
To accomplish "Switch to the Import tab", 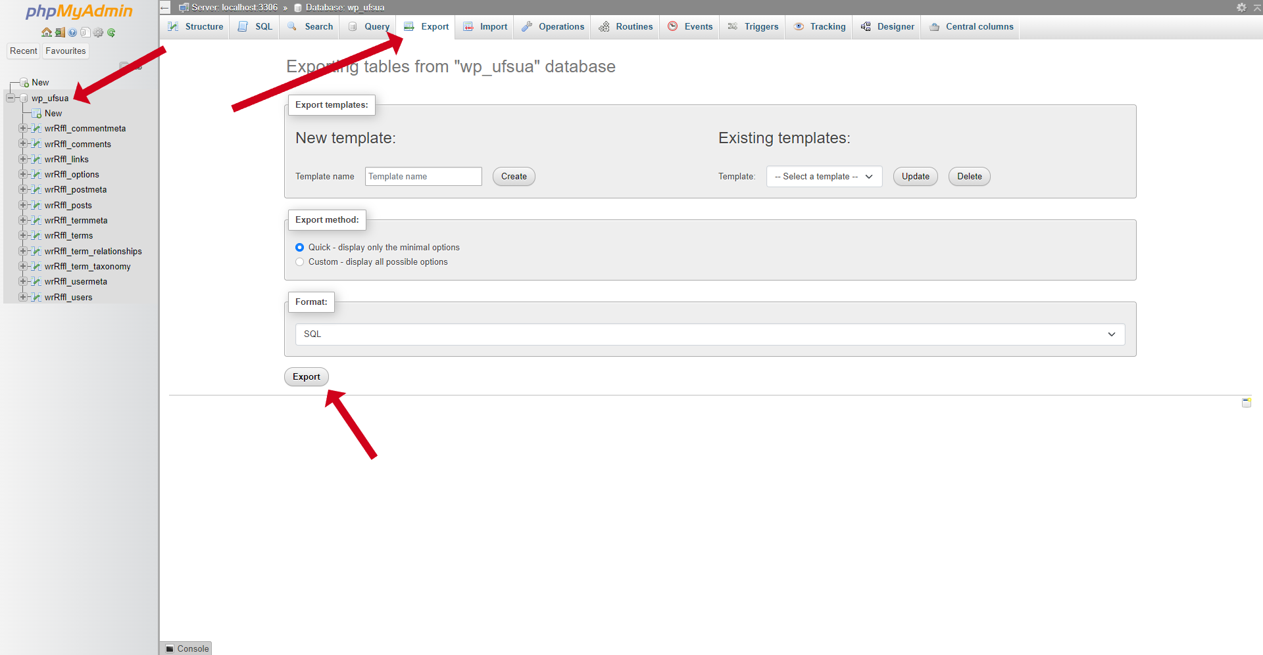I will 486,27.
